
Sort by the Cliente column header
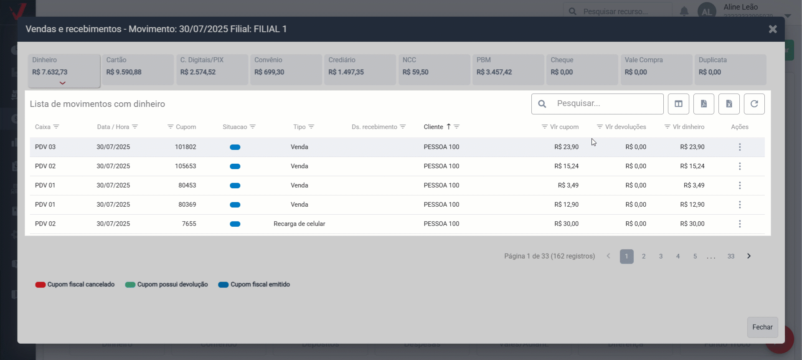point(433,127)
